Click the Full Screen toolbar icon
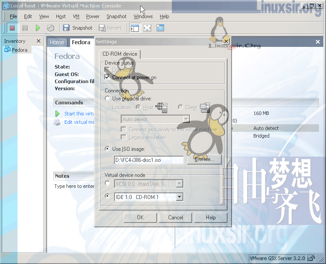The width and height of the screenshot is (326, 264). 147,28
